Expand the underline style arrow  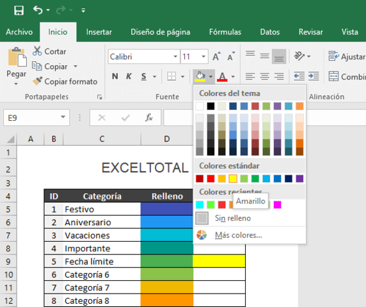154,77
